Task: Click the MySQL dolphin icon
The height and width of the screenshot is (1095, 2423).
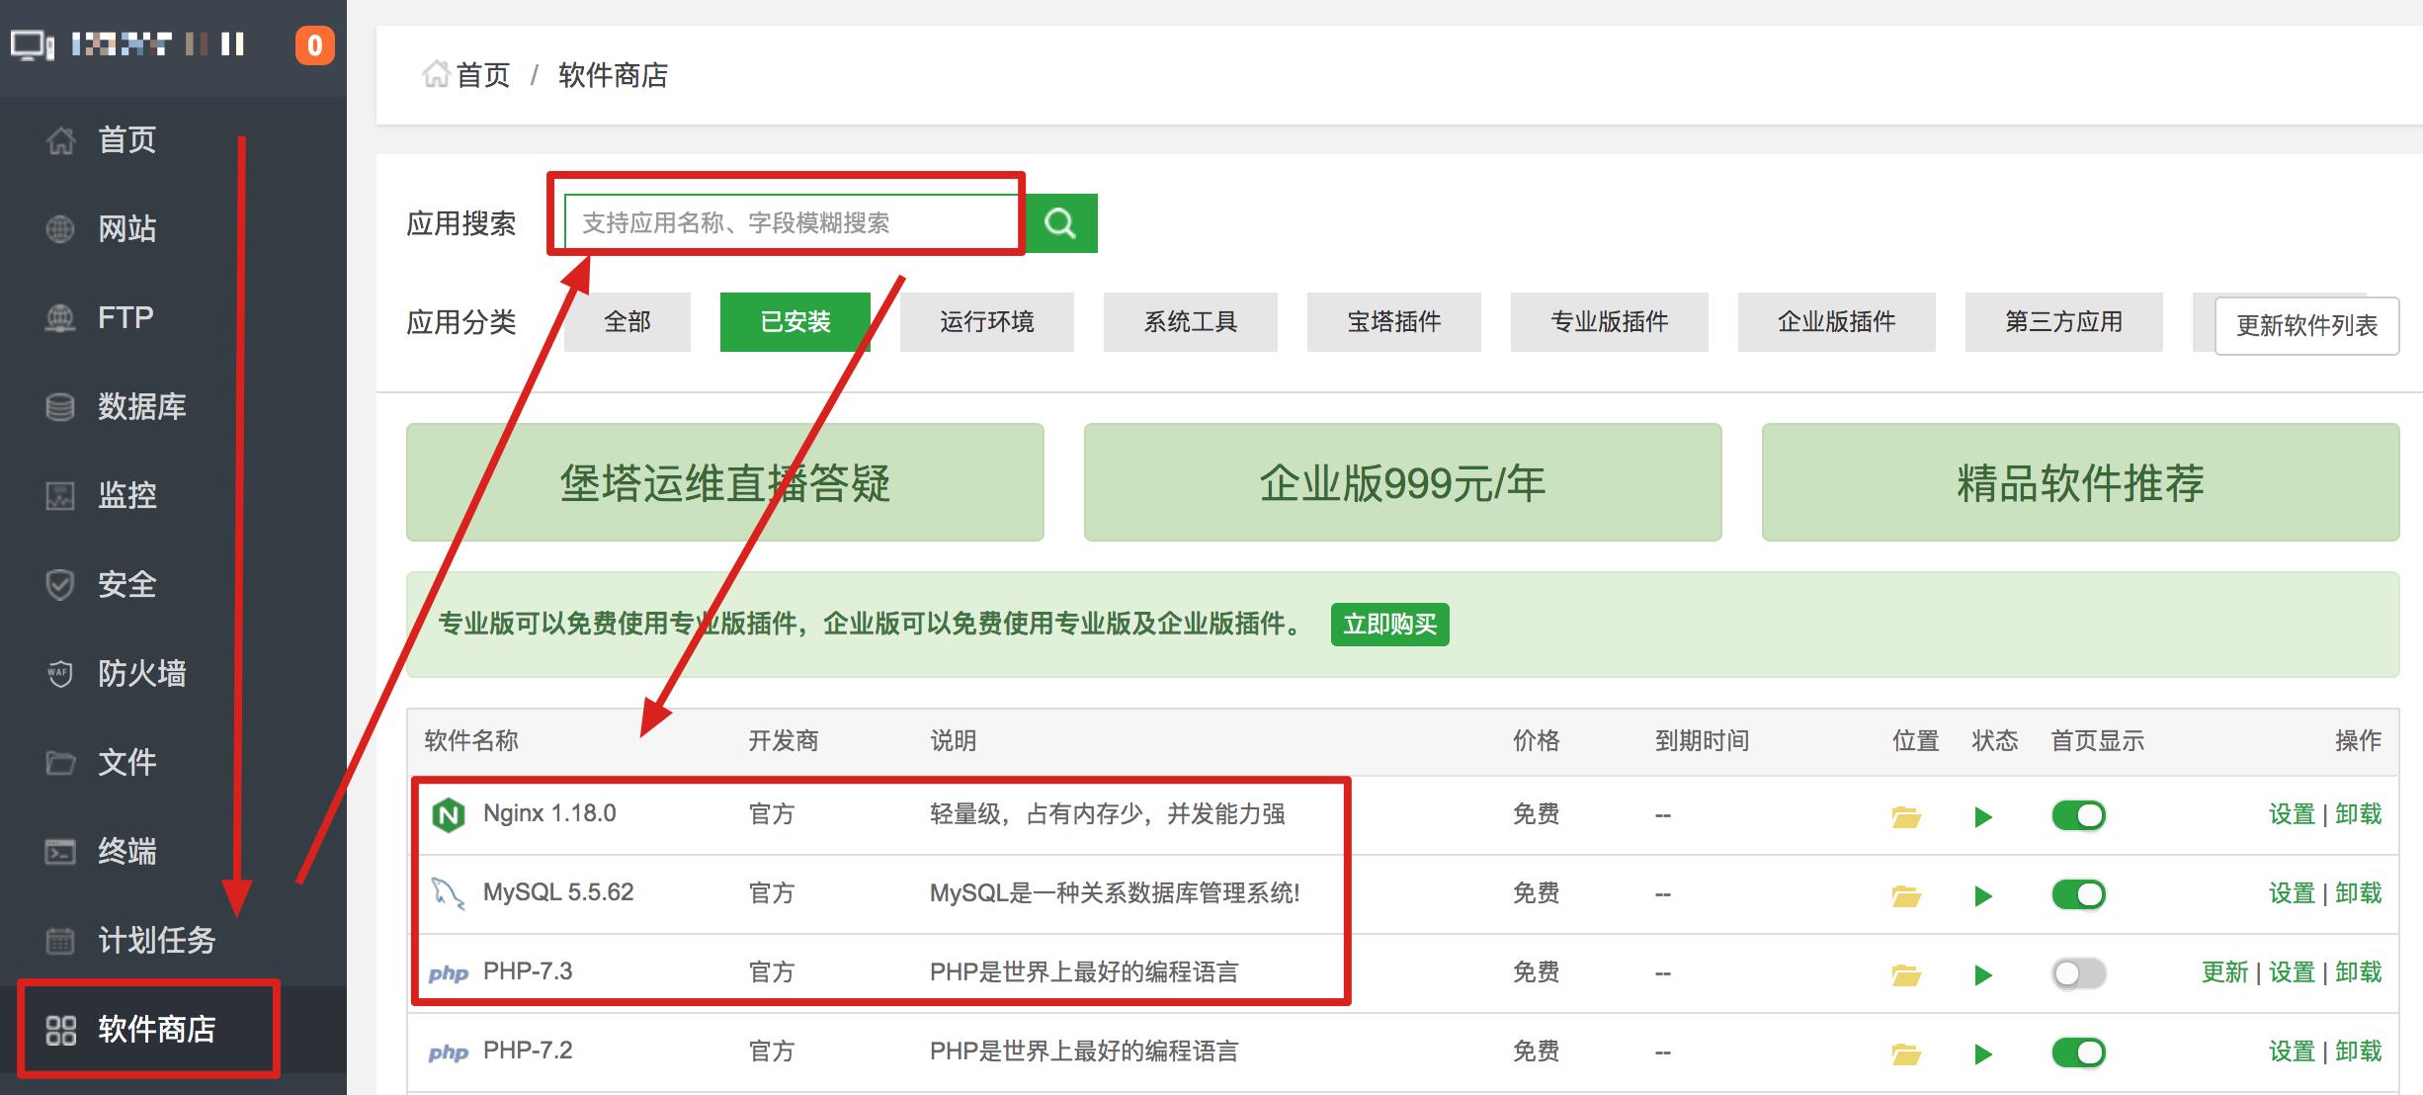Action: (x=449, y=893)
